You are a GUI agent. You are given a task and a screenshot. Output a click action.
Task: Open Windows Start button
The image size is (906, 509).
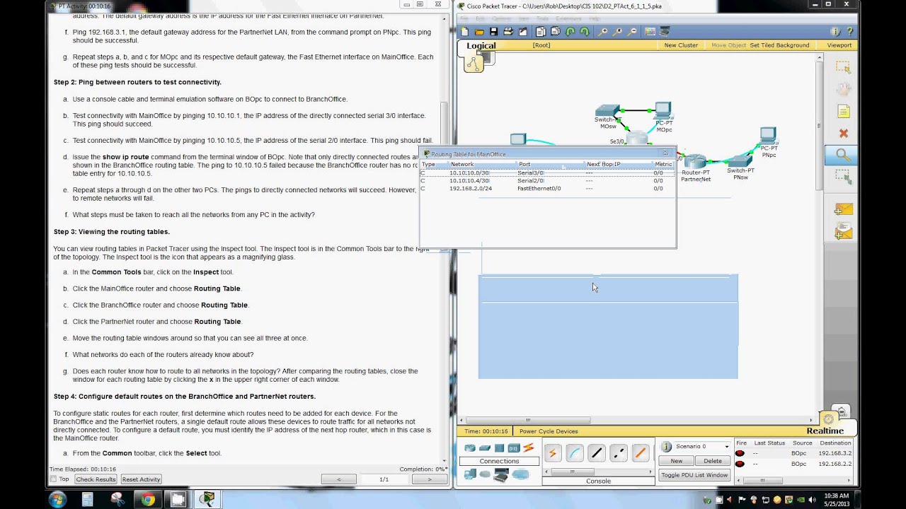(57, 500)
